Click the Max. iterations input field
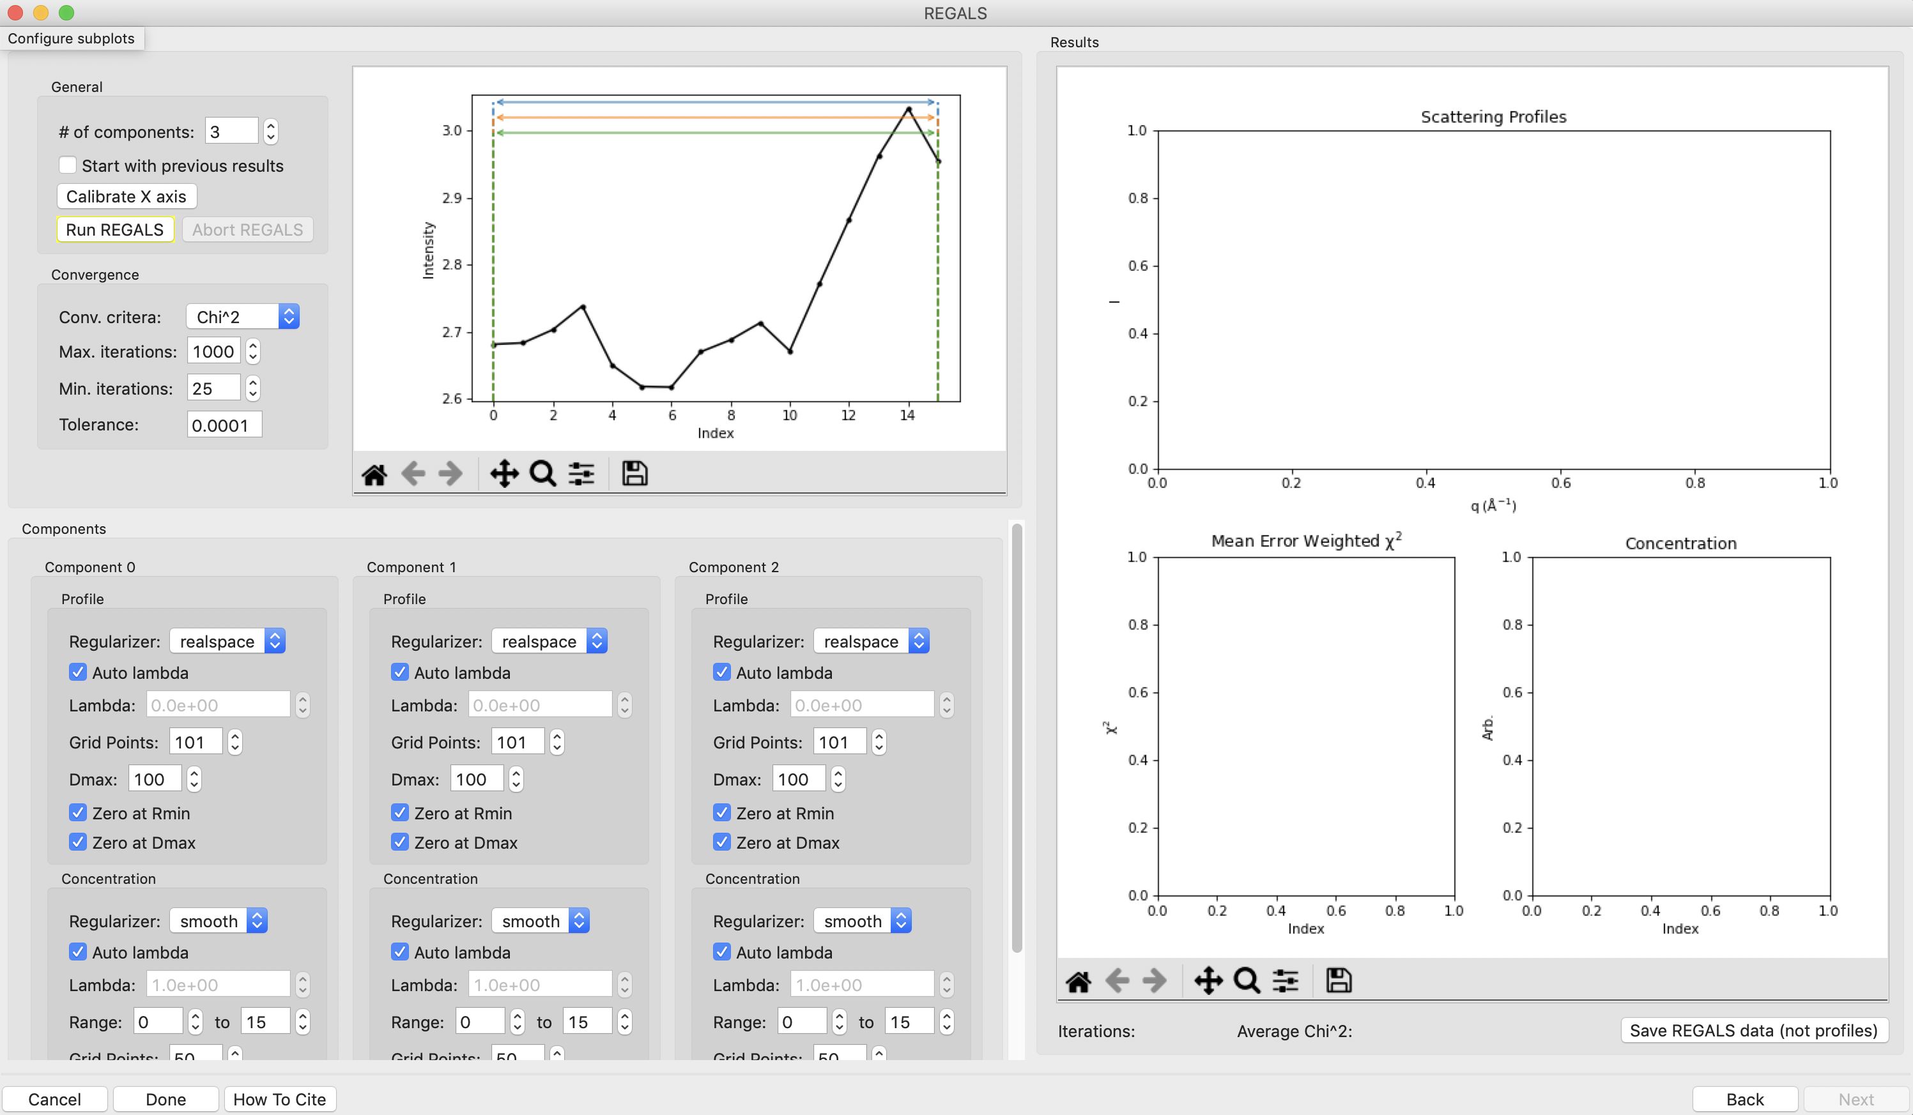Image resolution: width=1913 pixels, height=1115 pixels. point(214,351)
